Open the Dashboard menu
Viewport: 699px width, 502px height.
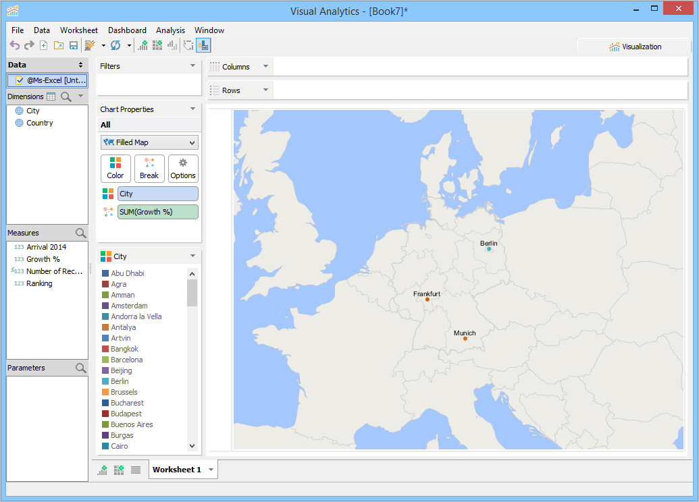[x=127, y=30]
